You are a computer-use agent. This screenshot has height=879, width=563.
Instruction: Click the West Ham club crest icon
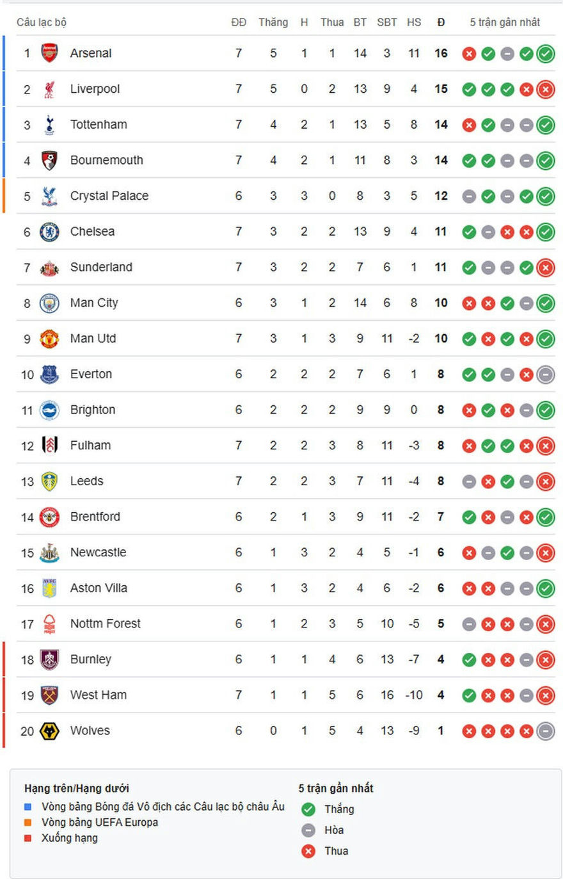(49, 695)
